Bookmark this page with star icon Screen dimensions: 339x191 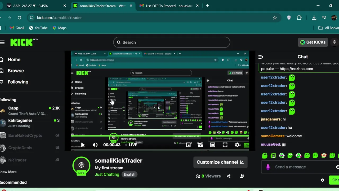[x=275, y=18]
